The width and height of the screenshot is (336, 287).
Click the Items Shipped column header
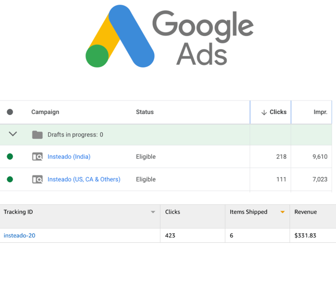click(x=248, y=212)
